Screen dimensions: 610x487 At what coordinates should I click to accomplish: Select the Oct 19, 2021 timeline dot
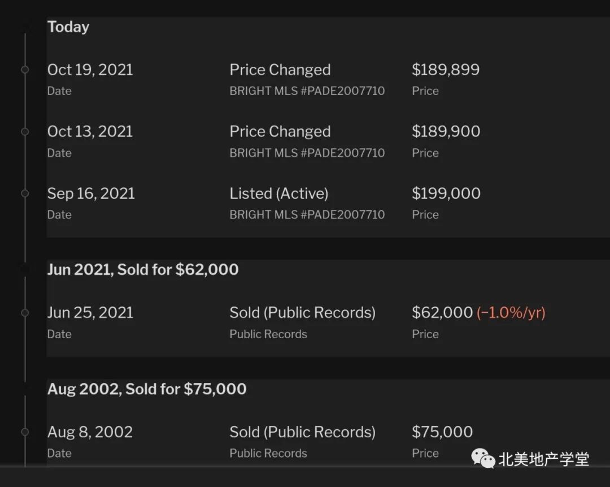[25, 70]
